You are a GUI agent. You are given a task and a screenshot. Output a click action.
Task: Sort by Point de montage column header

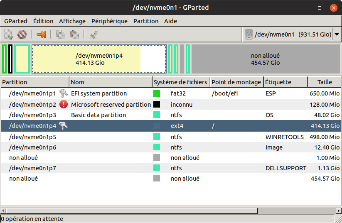click(237, 82)
